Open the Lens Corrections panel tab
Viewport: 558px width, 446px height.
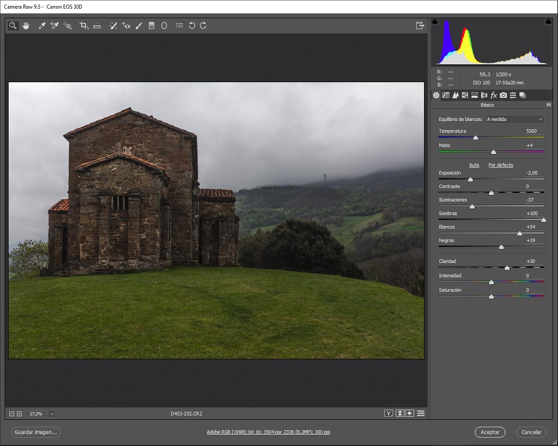[x=484, y=95]
